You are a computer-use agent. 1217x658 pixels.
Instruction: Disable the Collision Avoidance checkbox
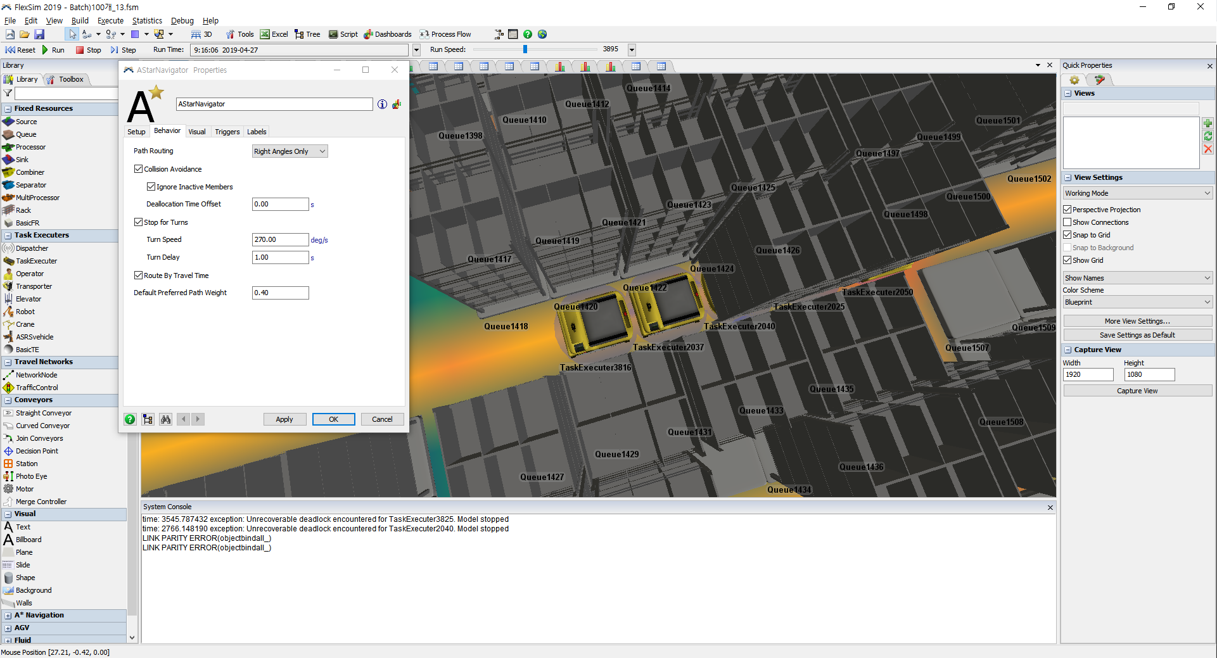tap(139, 169)
